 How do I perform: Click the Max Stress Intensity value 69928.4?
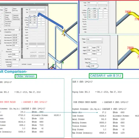pyautogui.click(x=103, y=133)
